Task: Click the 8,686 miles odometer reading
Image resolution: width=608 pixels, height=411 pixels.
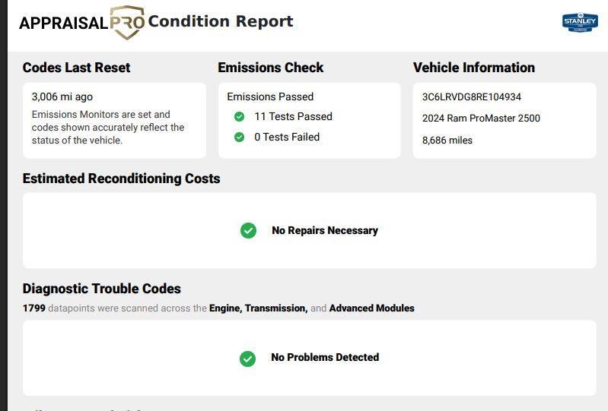Action: tap(447, 140)
